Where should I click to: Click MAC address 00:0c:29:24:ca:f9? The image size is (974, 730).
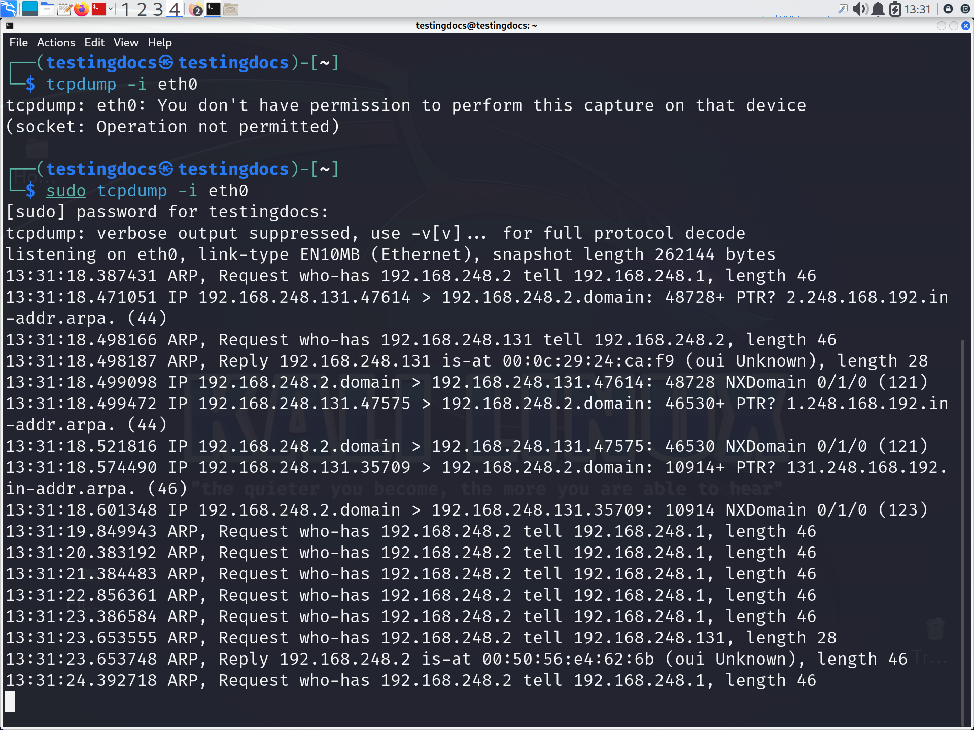tap(588, 361)
